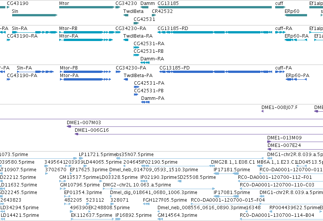
Task: Select the CG43190 gene label
Action: pyautogui.click(x=18, y=3)
